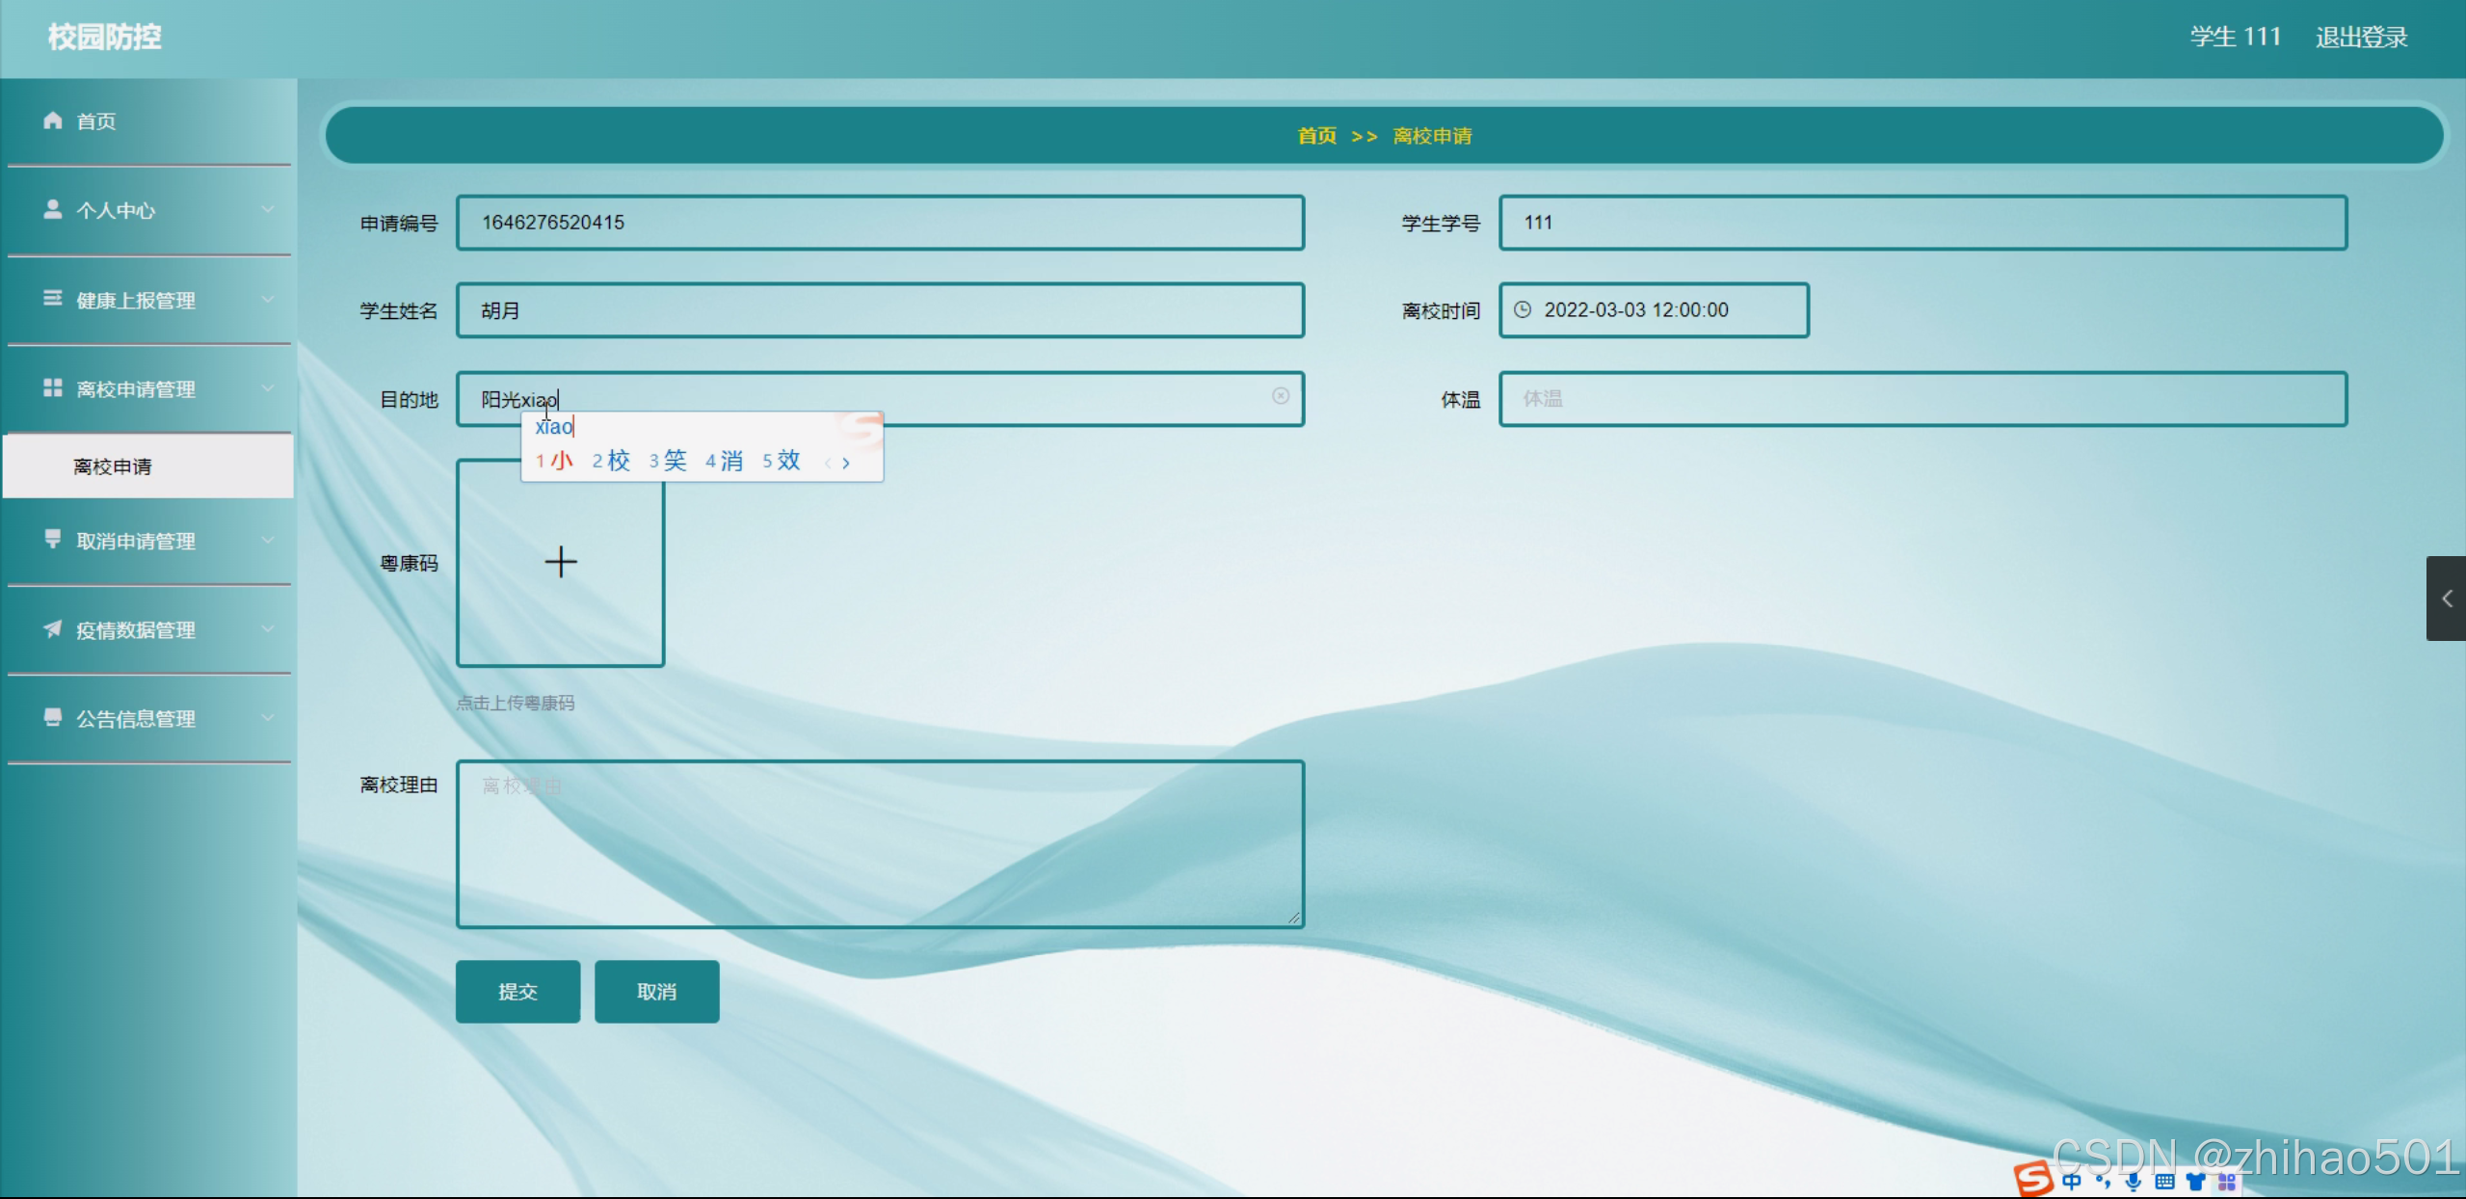
Task: Click the 提交 submit button
Action: [517, 992]
